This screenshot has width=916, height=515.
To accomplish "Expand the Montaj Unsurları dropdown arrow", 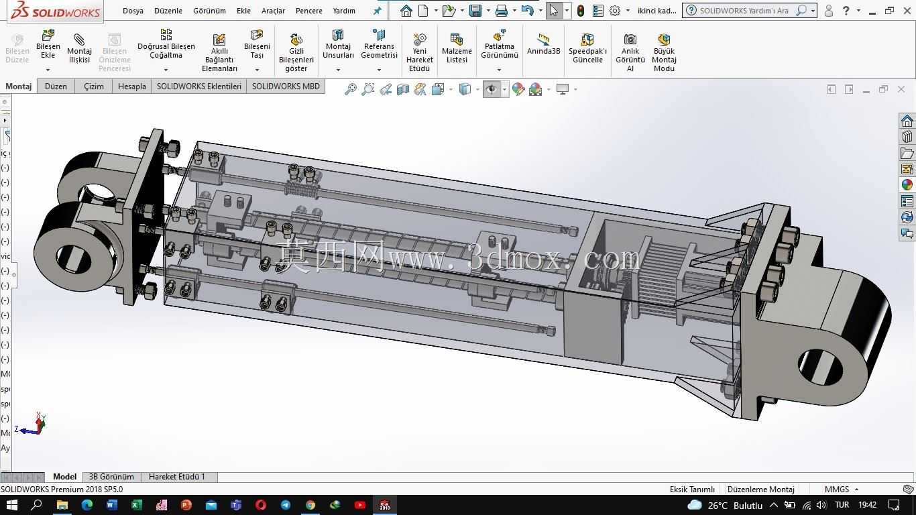I will coord(338,70).
